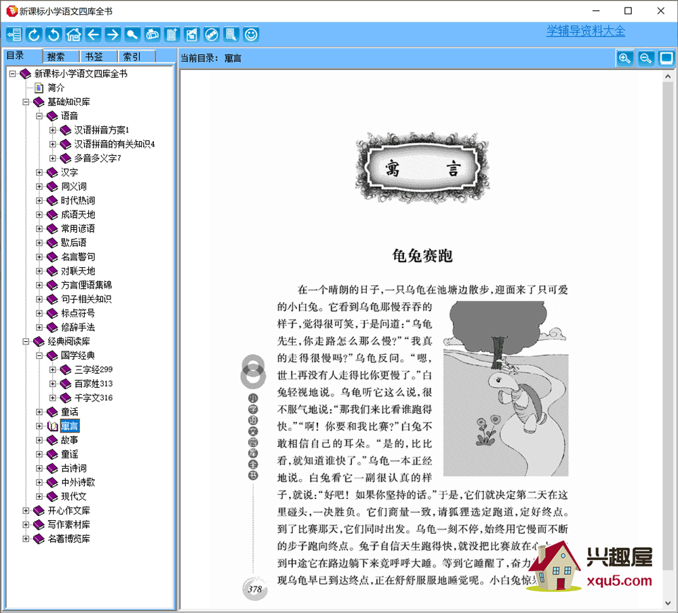Expand the 写作素材库 node
The width and height of the screenshot is (678, 613).
(26, 525)
